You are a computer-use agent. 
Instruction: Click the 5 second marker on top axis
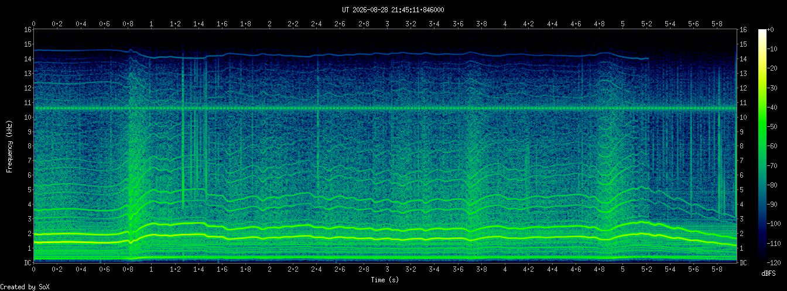point(623,24)
